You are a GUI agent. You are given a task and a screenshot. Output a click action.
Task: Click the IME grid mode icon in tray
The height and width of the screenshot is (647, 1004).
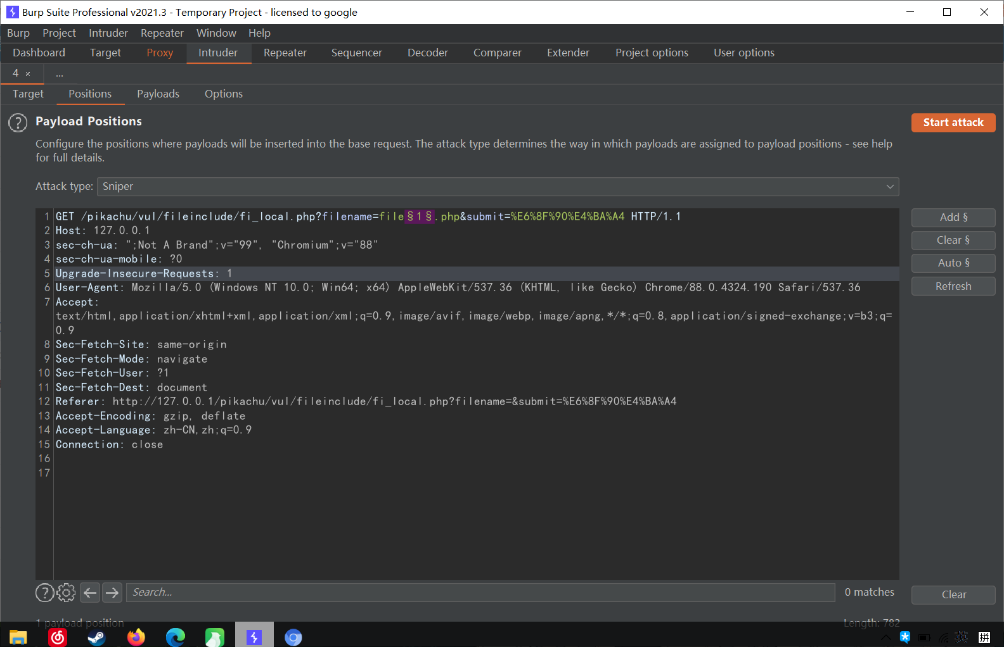(984, 638)
